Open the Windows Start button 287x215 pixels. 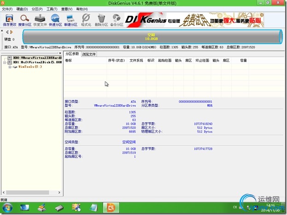coord(7,208)
